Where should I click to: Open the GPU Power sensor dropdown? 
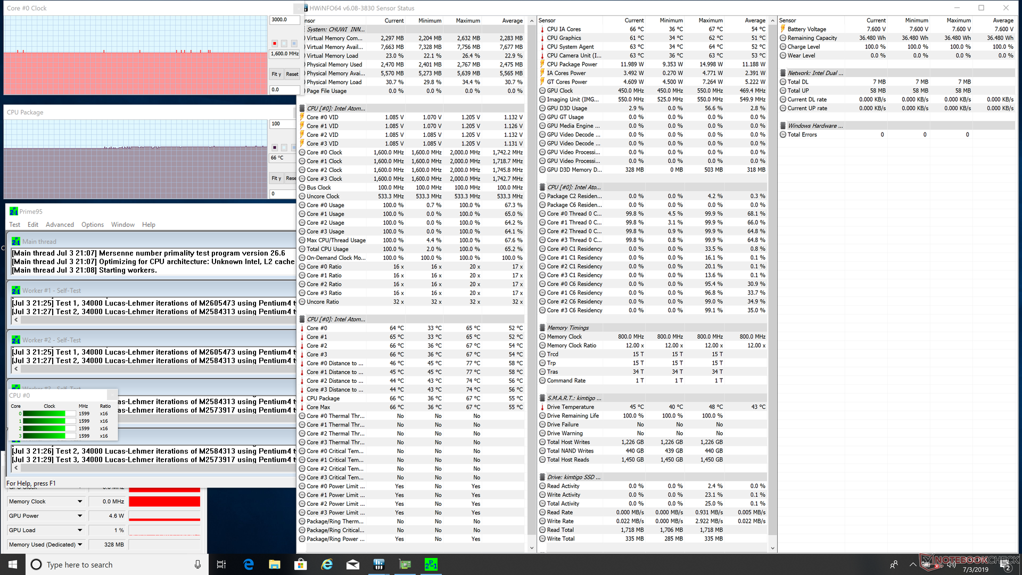pos(80,516)
